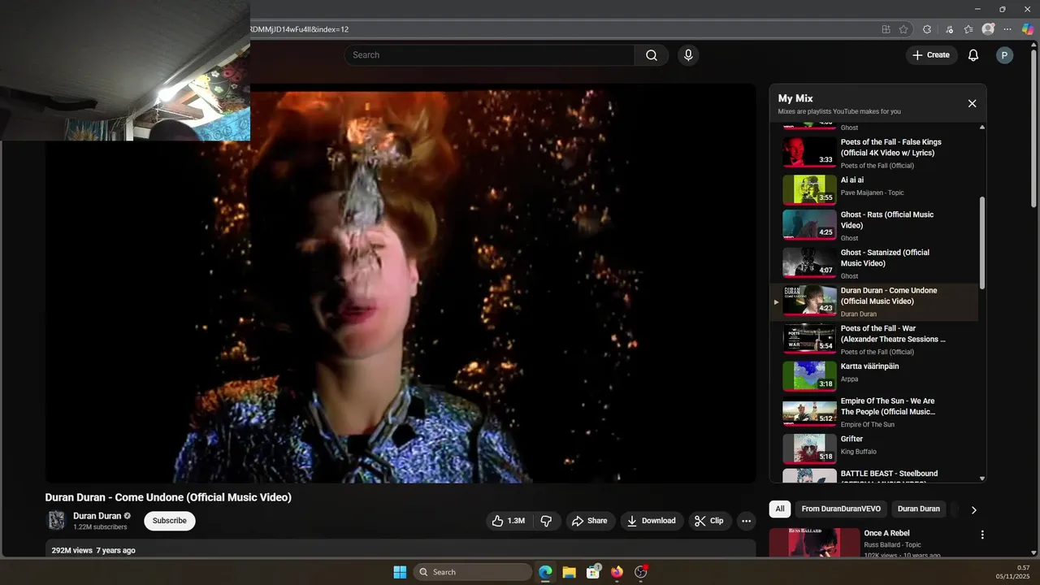
Task: Open Windows Start menu
Action: point(400,572)
